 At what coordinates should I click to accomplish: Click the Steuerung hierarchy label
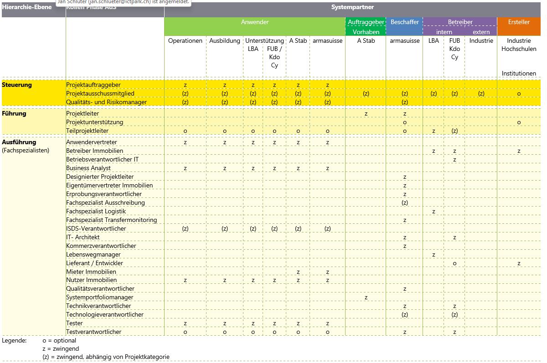(17, 85)
